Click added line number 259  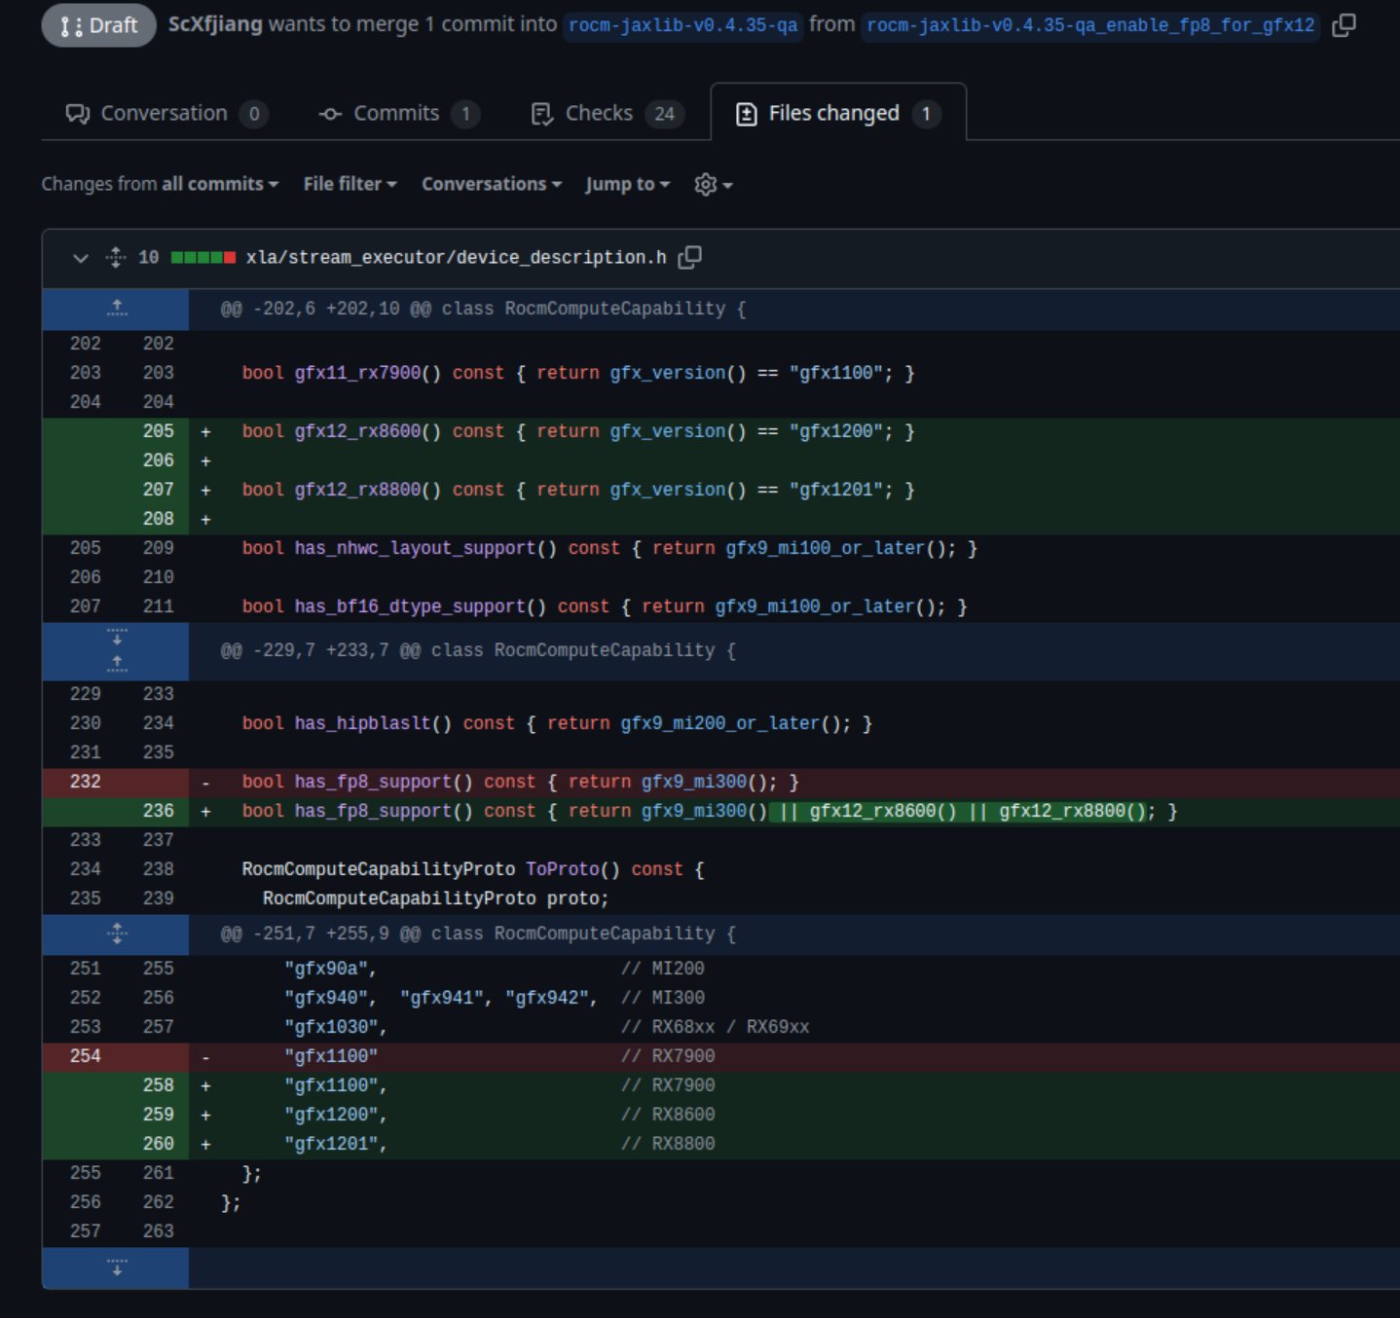coord(158,1115)
